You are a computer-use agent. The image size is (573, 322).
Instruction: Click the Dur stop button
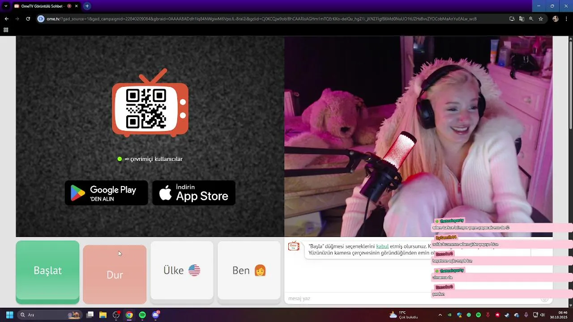pos(115,274)
